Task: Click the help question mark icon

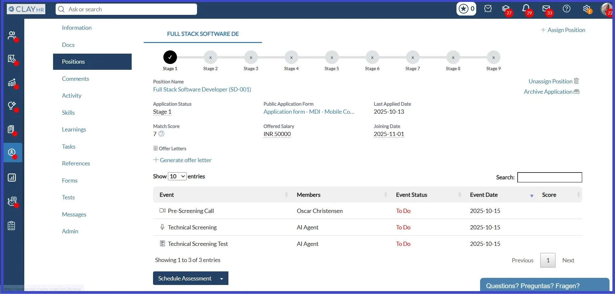Action: pos(566,9)
